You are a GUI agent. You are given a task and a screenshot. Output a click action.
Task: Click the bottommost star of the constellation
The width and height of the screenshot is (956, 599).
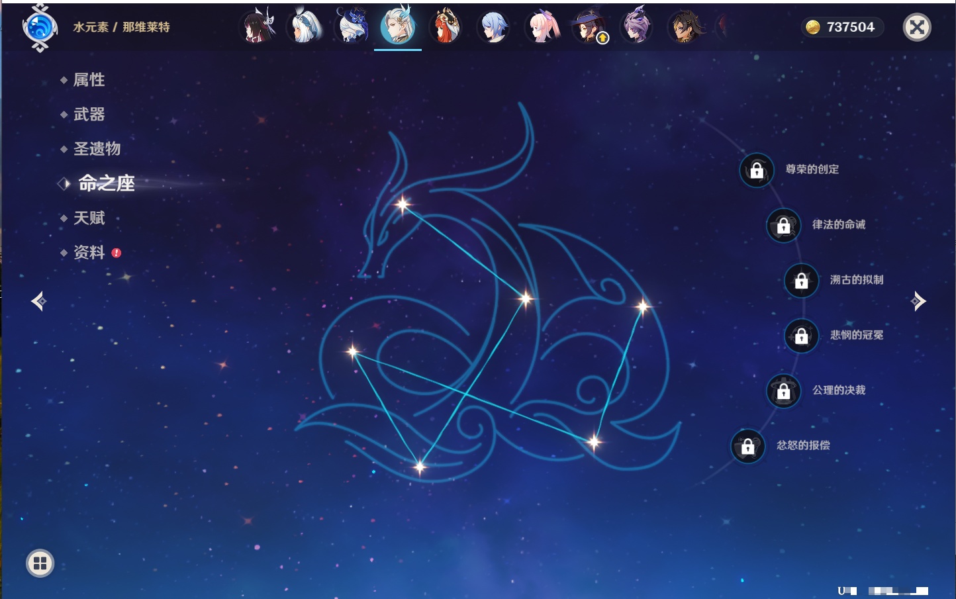click(x=419, y=467)
